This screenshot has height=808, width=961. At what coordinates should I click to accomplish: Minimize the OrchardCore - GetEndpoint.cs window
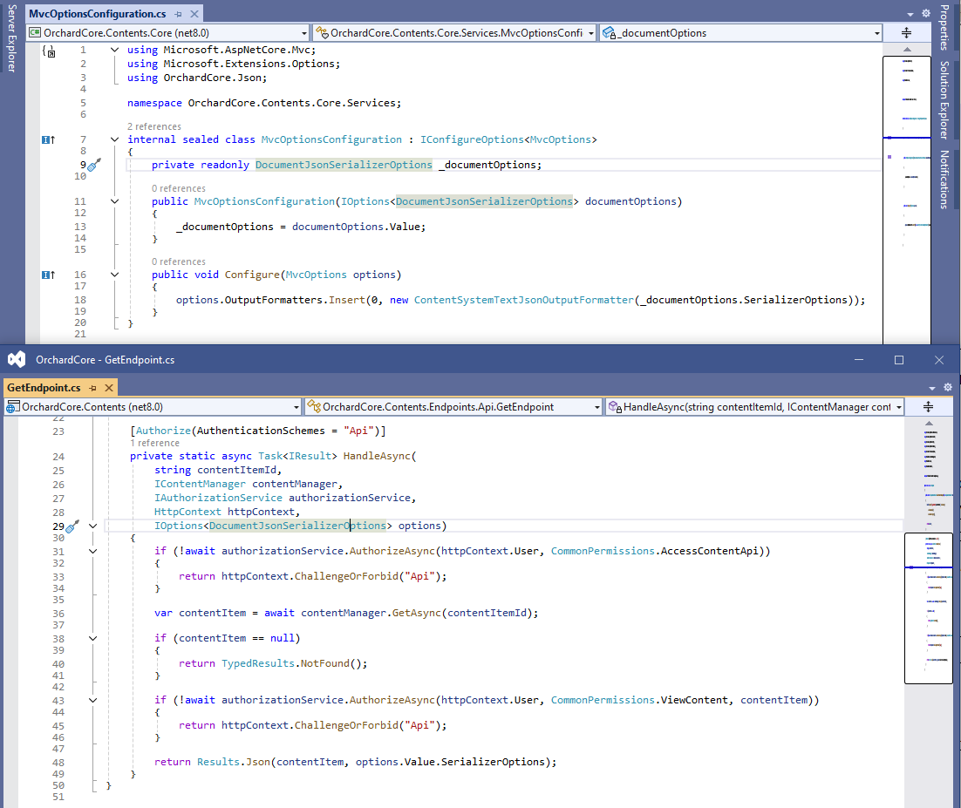859,360
